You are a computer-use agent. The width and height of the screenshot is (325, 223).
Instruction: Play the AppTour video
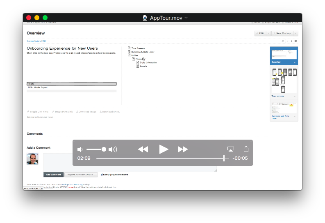point(164,149)
